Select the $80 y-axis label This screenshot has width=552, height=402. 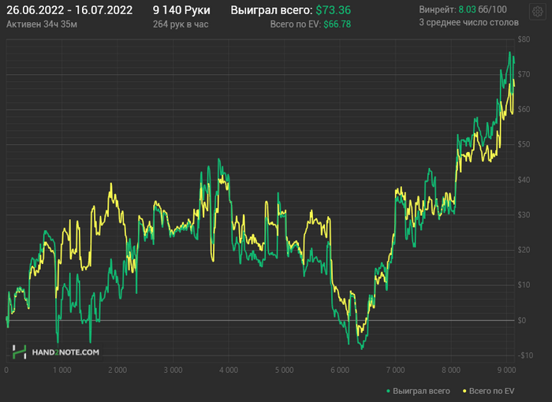click(x=524, y=39)
